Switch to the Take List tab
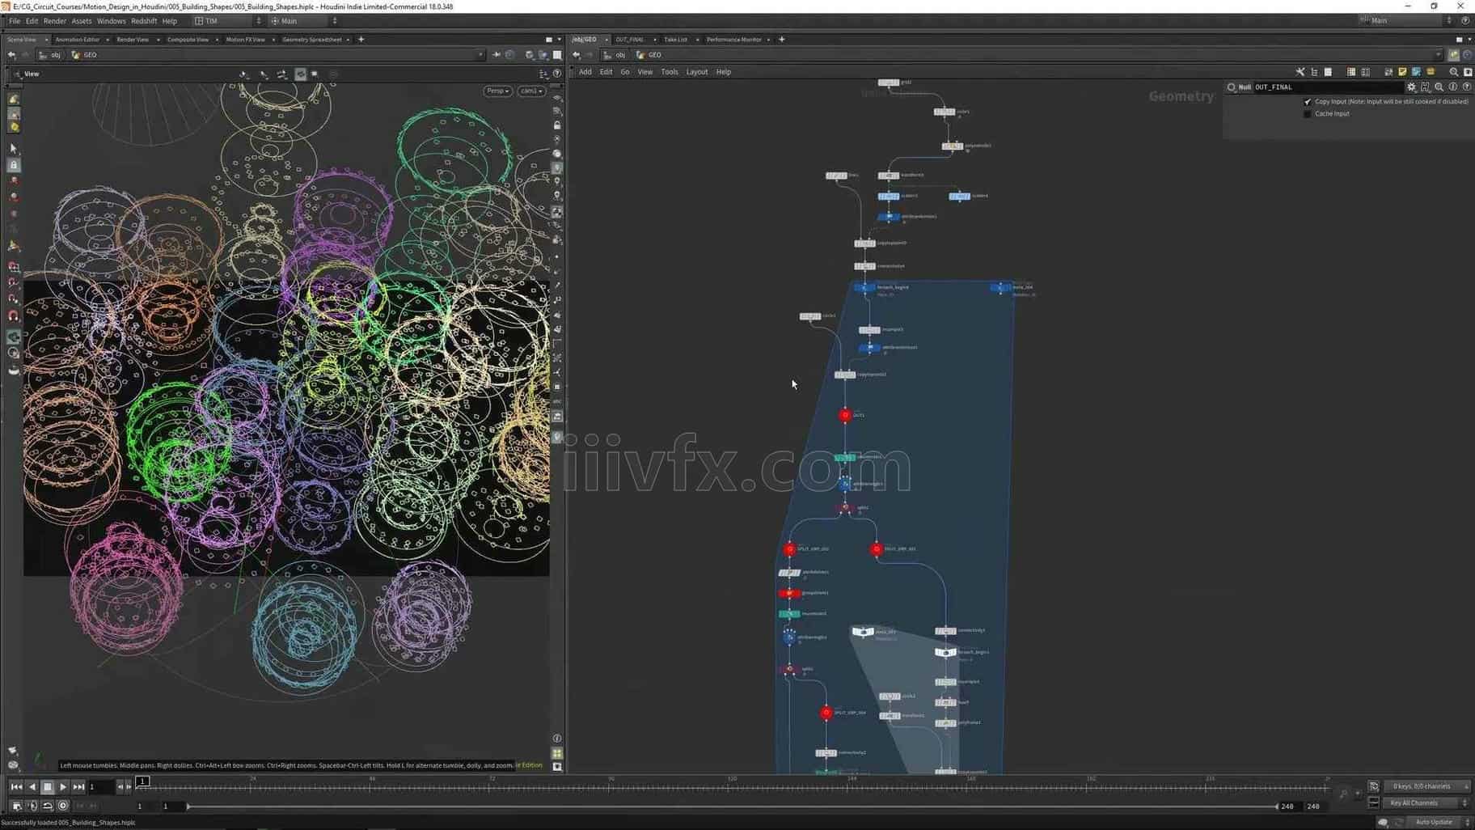The width and height of the screenshot is (1475, 830). pyautogui.click(x=675, y=40)
